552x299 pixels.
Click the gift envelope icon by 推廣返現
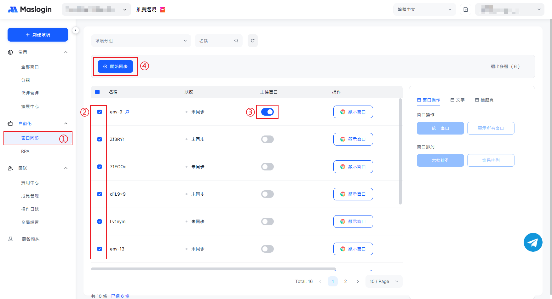[163, 10]
